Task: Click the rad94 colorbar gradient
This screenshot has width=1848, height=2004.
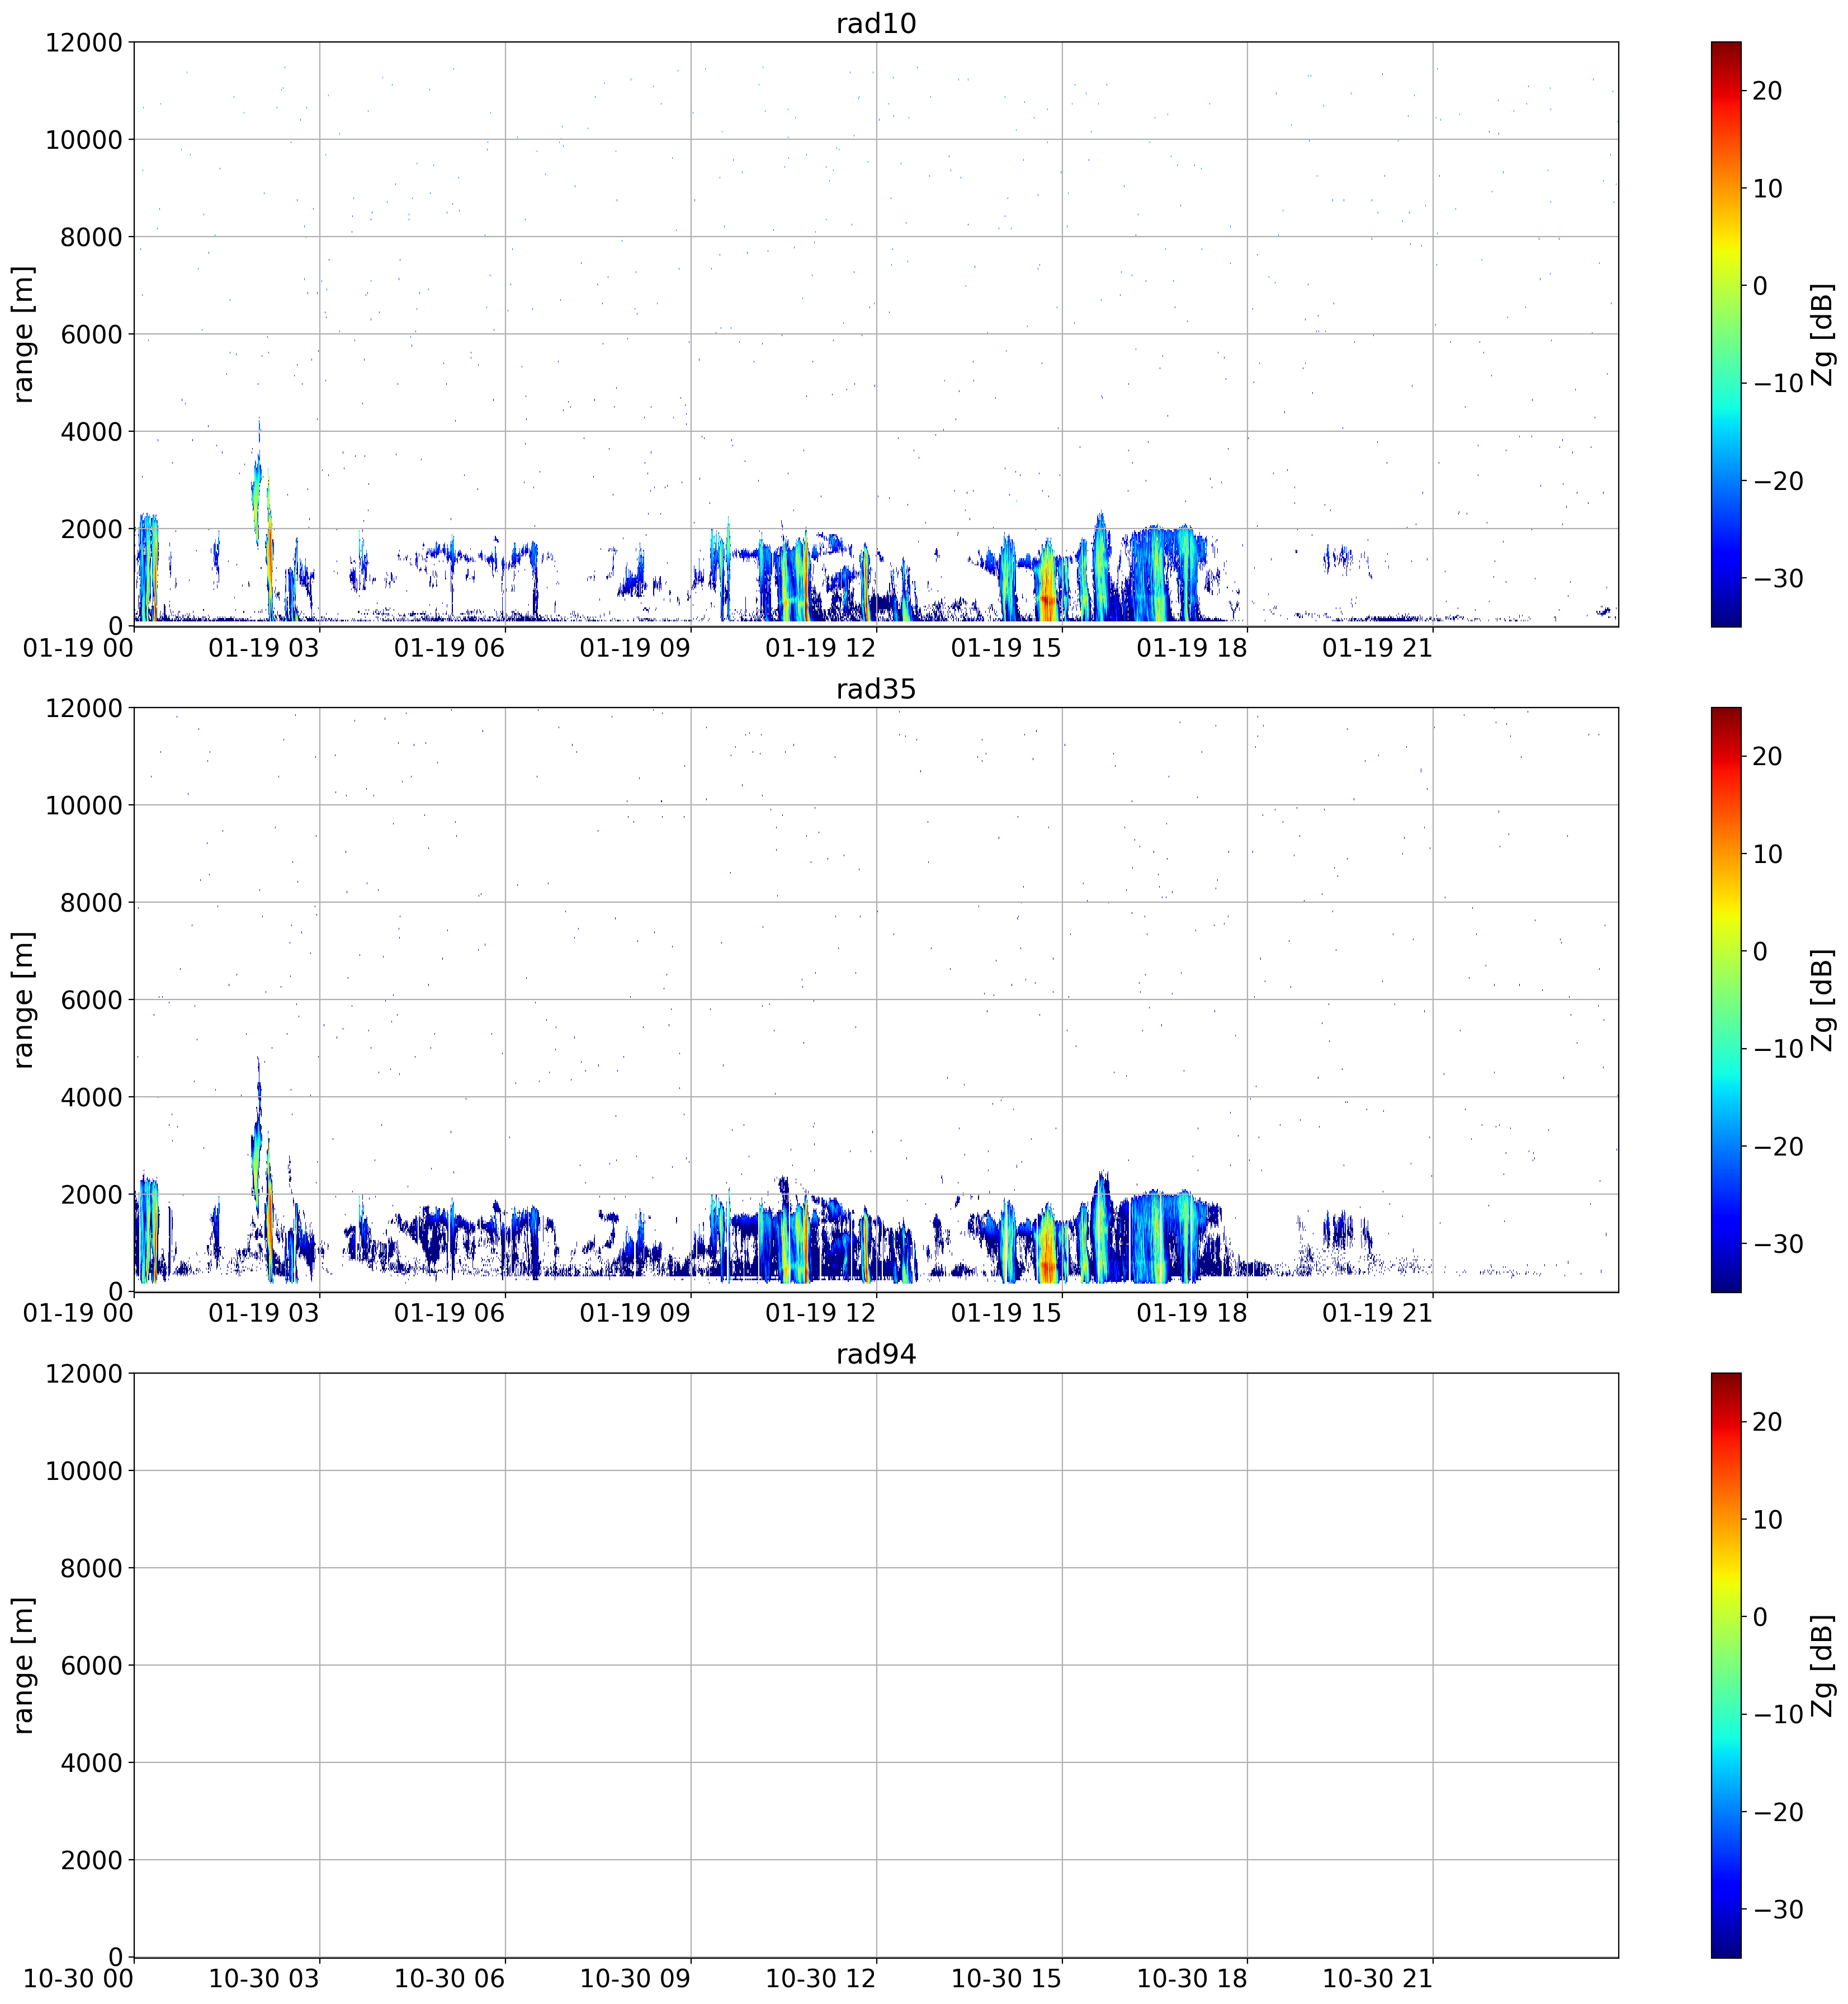Action: click(1725, 1665)
